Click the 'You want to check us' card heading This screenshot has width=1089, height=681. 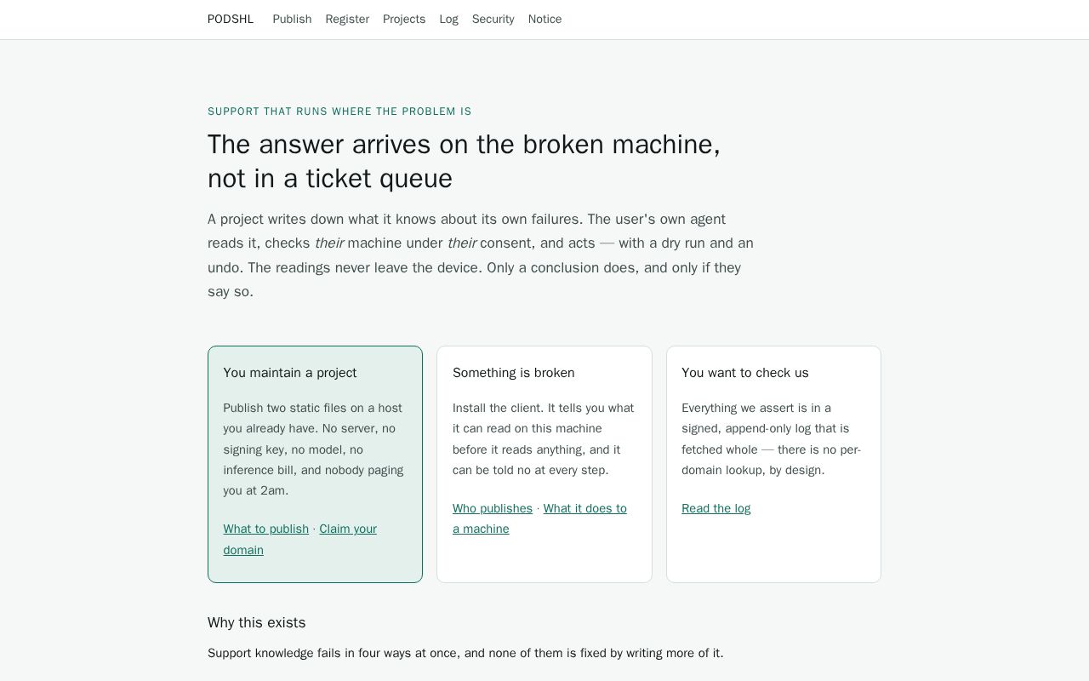coord(745,373)
